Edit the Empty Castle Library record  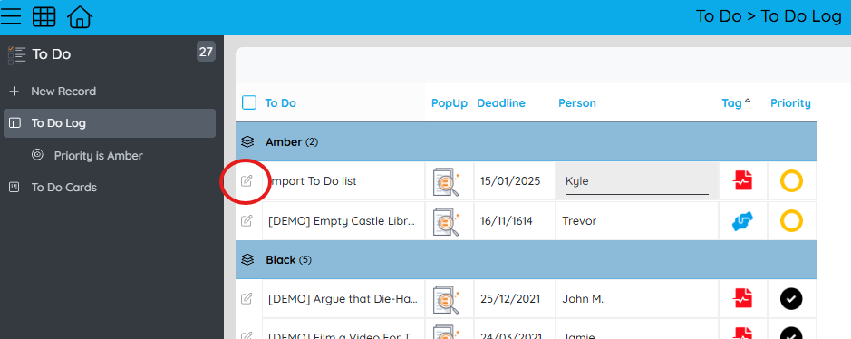click(x=247, y=221)
